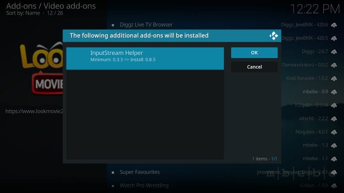The image size is (344, 193).
Task: Click the 12:22 PM clock display
Action: tap(315, 8)
